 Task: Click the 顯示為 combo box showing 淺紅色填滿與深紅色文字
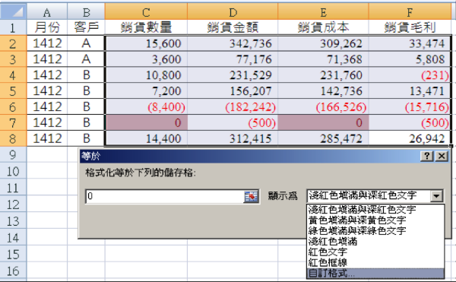[375, 196]
